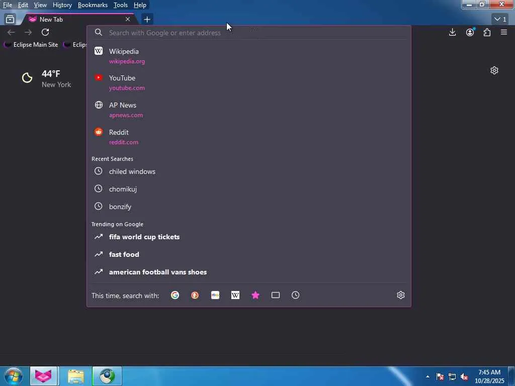Open the pink browser icon in taskbar
This screenshot has width=515, height=386.
[43, 376]
